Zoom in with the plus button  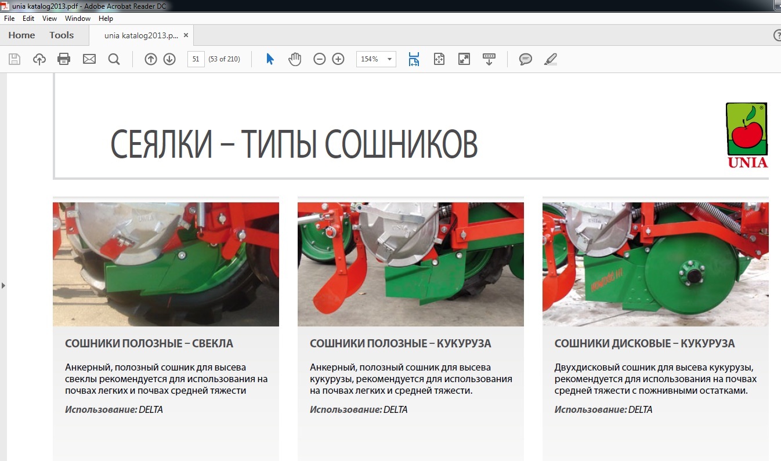338,59
